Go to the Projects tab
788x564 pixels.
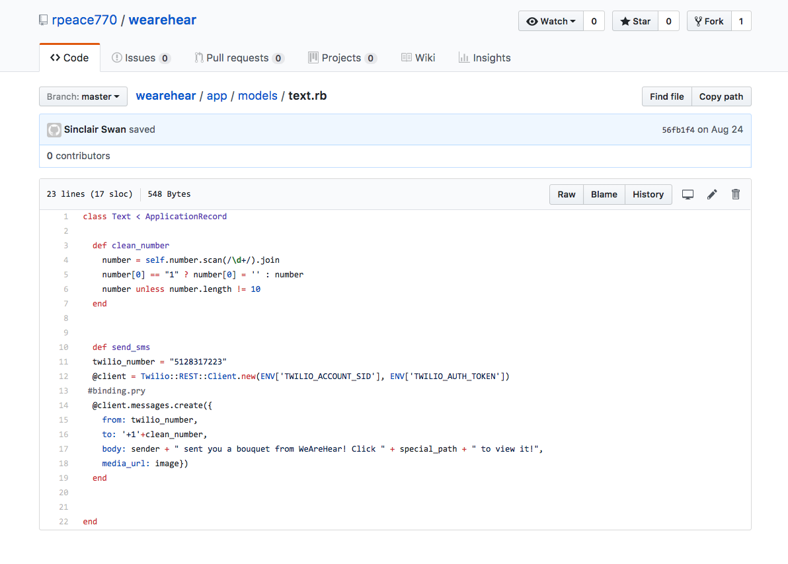(x=342, y=58)
